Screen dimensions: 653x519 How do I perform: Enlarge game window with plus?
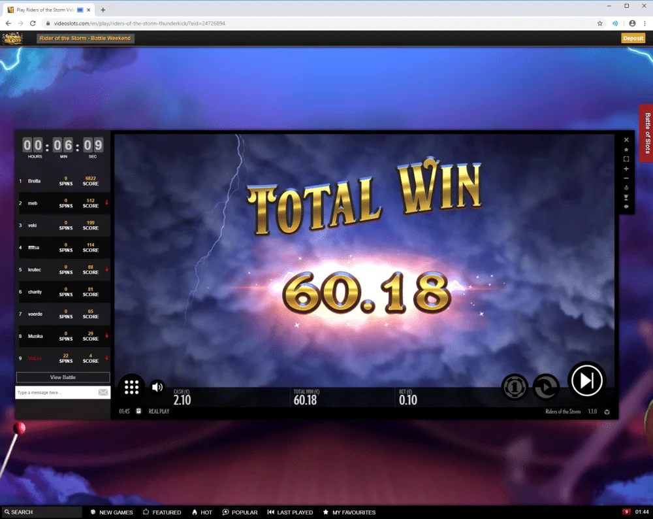coord(626,169)
